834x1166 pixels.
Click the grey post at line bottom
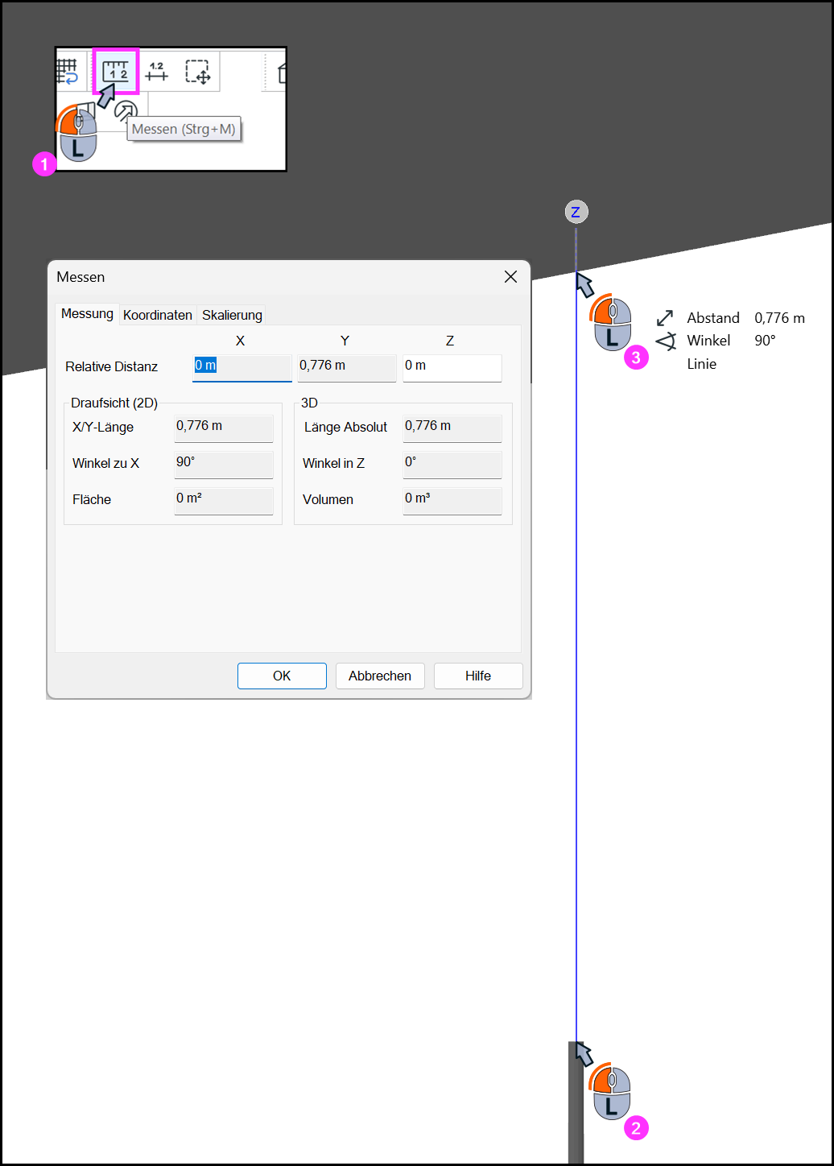click(x=576, y=1103)
